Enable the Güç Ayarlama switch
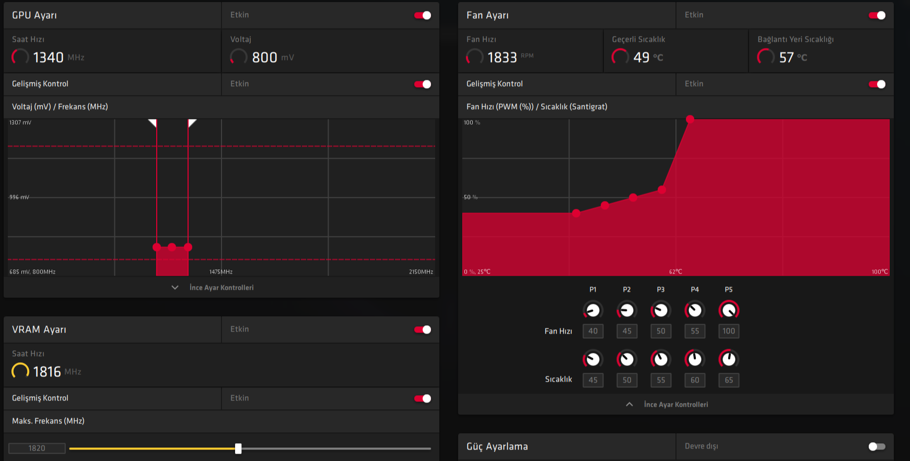The height and width of the screenshot is (461, 910). [877, 446]
